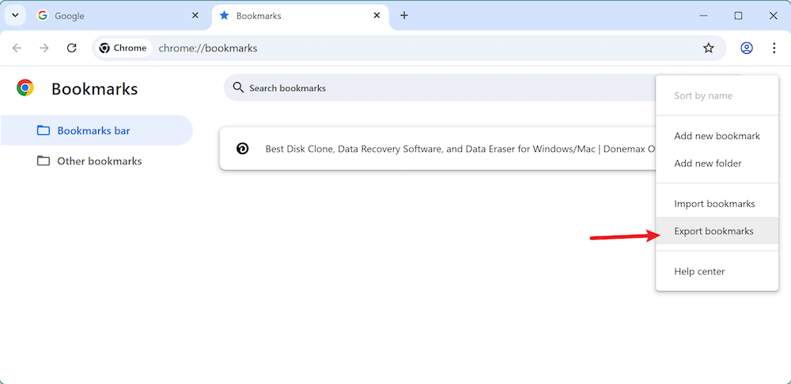Click the Search bookmarks field

tap(439, 88)
